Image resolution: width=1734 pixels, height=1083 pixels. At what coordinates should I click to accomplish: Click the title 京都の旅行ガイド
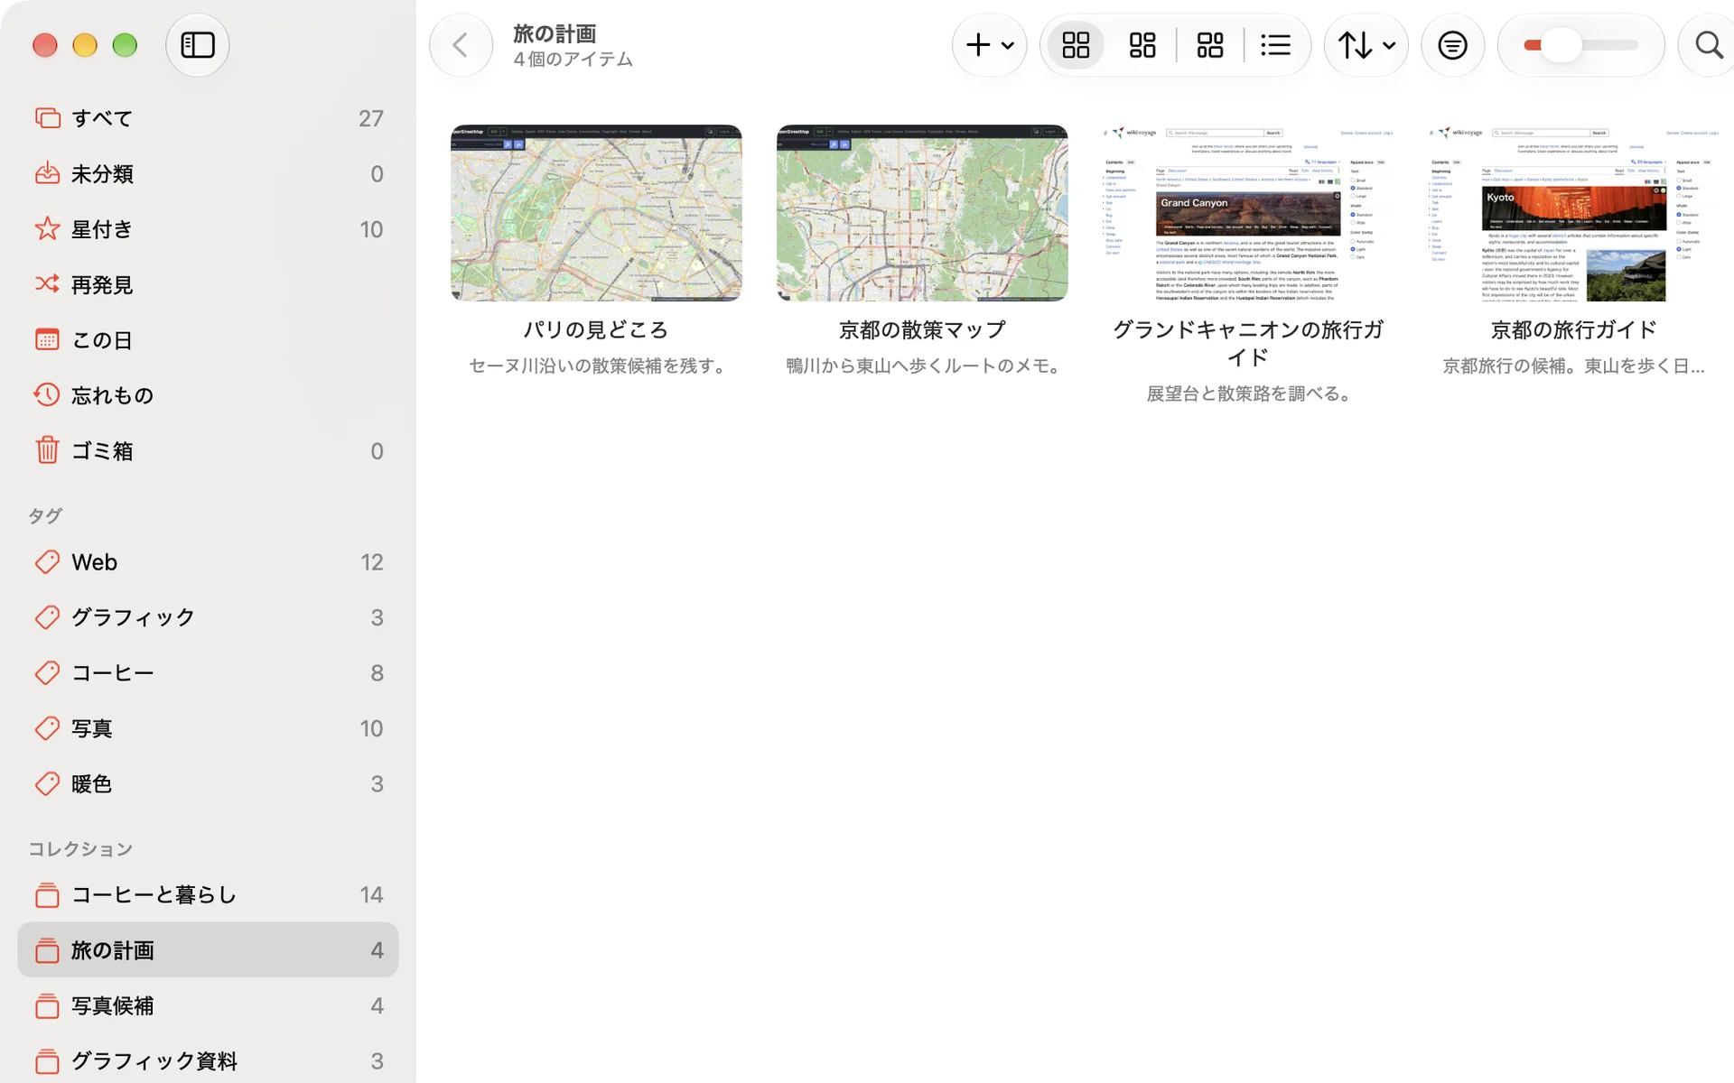click(1574, 330)
